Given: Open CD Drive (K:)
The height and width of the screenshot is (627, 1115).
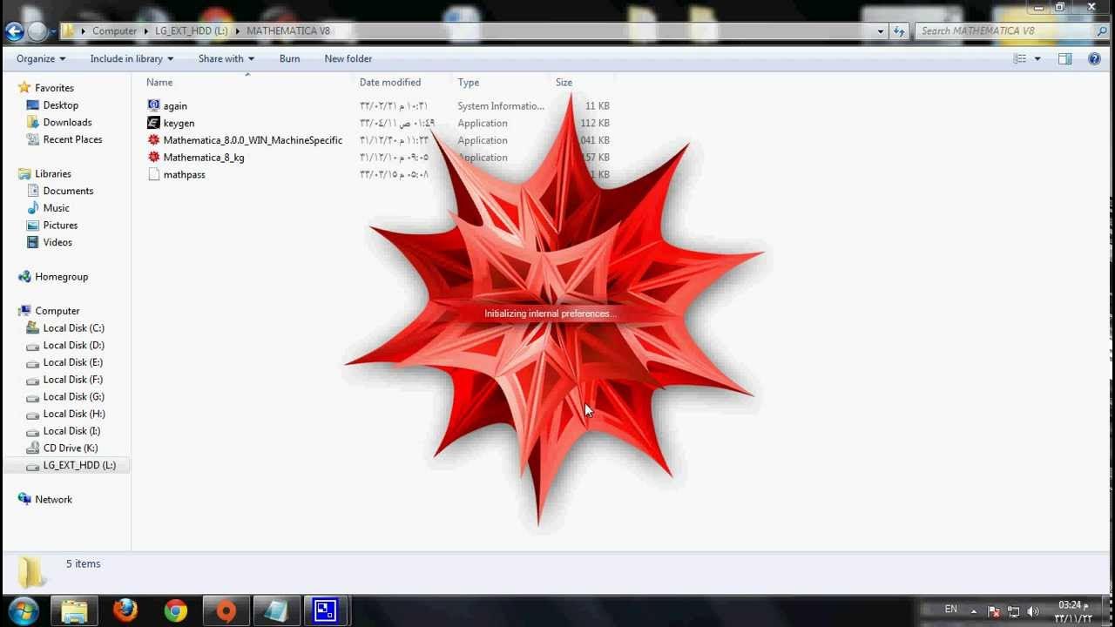Looking at the screenshot, I should coord(70,448).
